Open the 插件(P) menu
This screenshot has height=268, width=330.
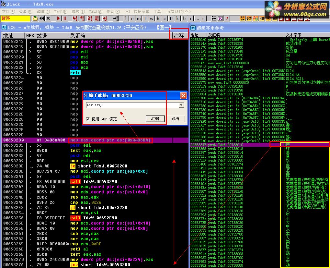[61, 12]
